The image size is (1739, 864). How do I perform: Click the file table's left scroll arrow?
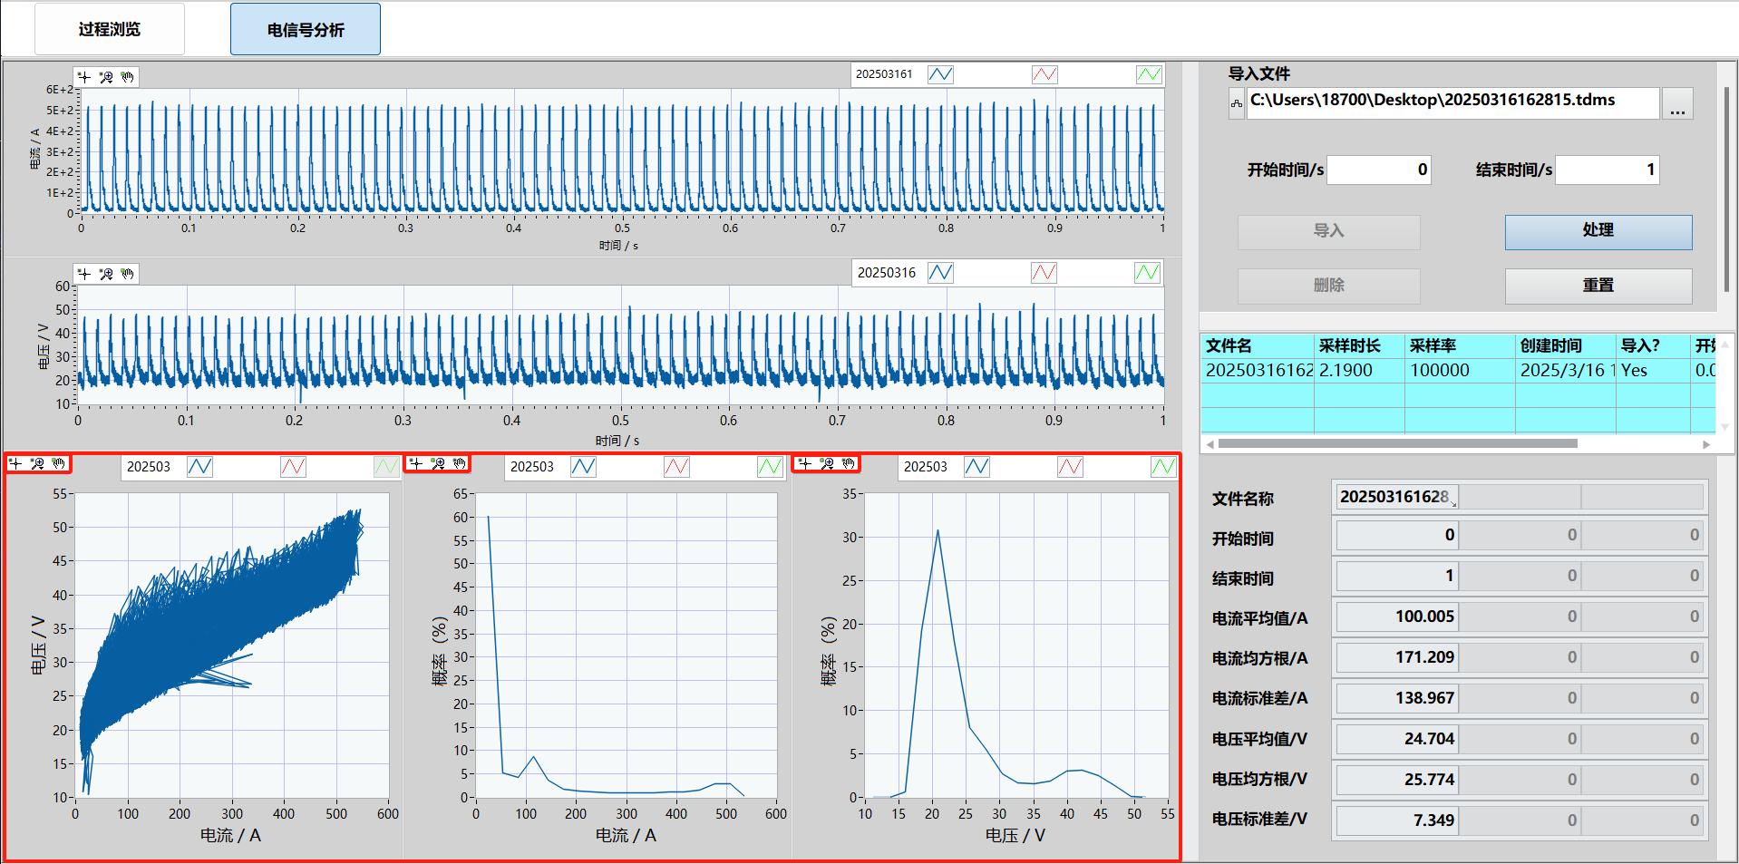pyautogui.click(x=1209, y=444)
